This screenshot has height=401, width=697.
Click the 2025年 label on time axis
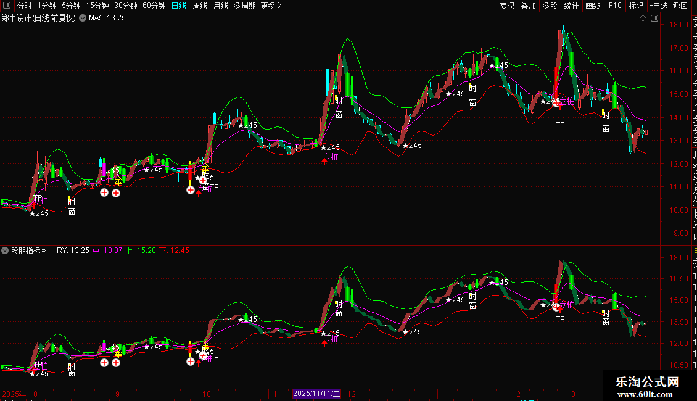point(14,394)
